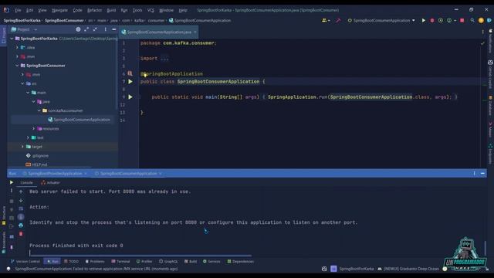Expand the .idea folder

(17, 48)
